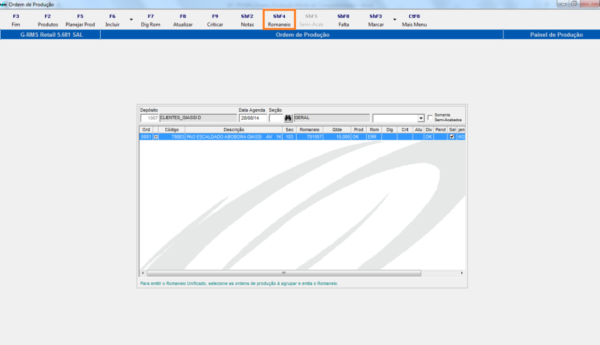
Task: Click the binoculars search icon by Seção
Action: 288,118
